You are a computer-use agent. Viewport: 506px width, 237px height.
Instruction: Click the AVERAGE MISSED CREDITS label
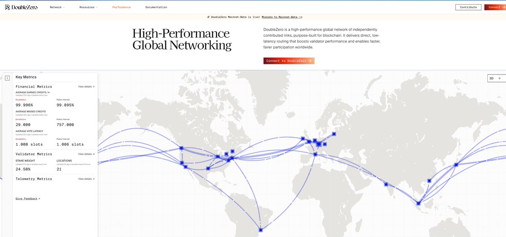(x=31, y=112)
